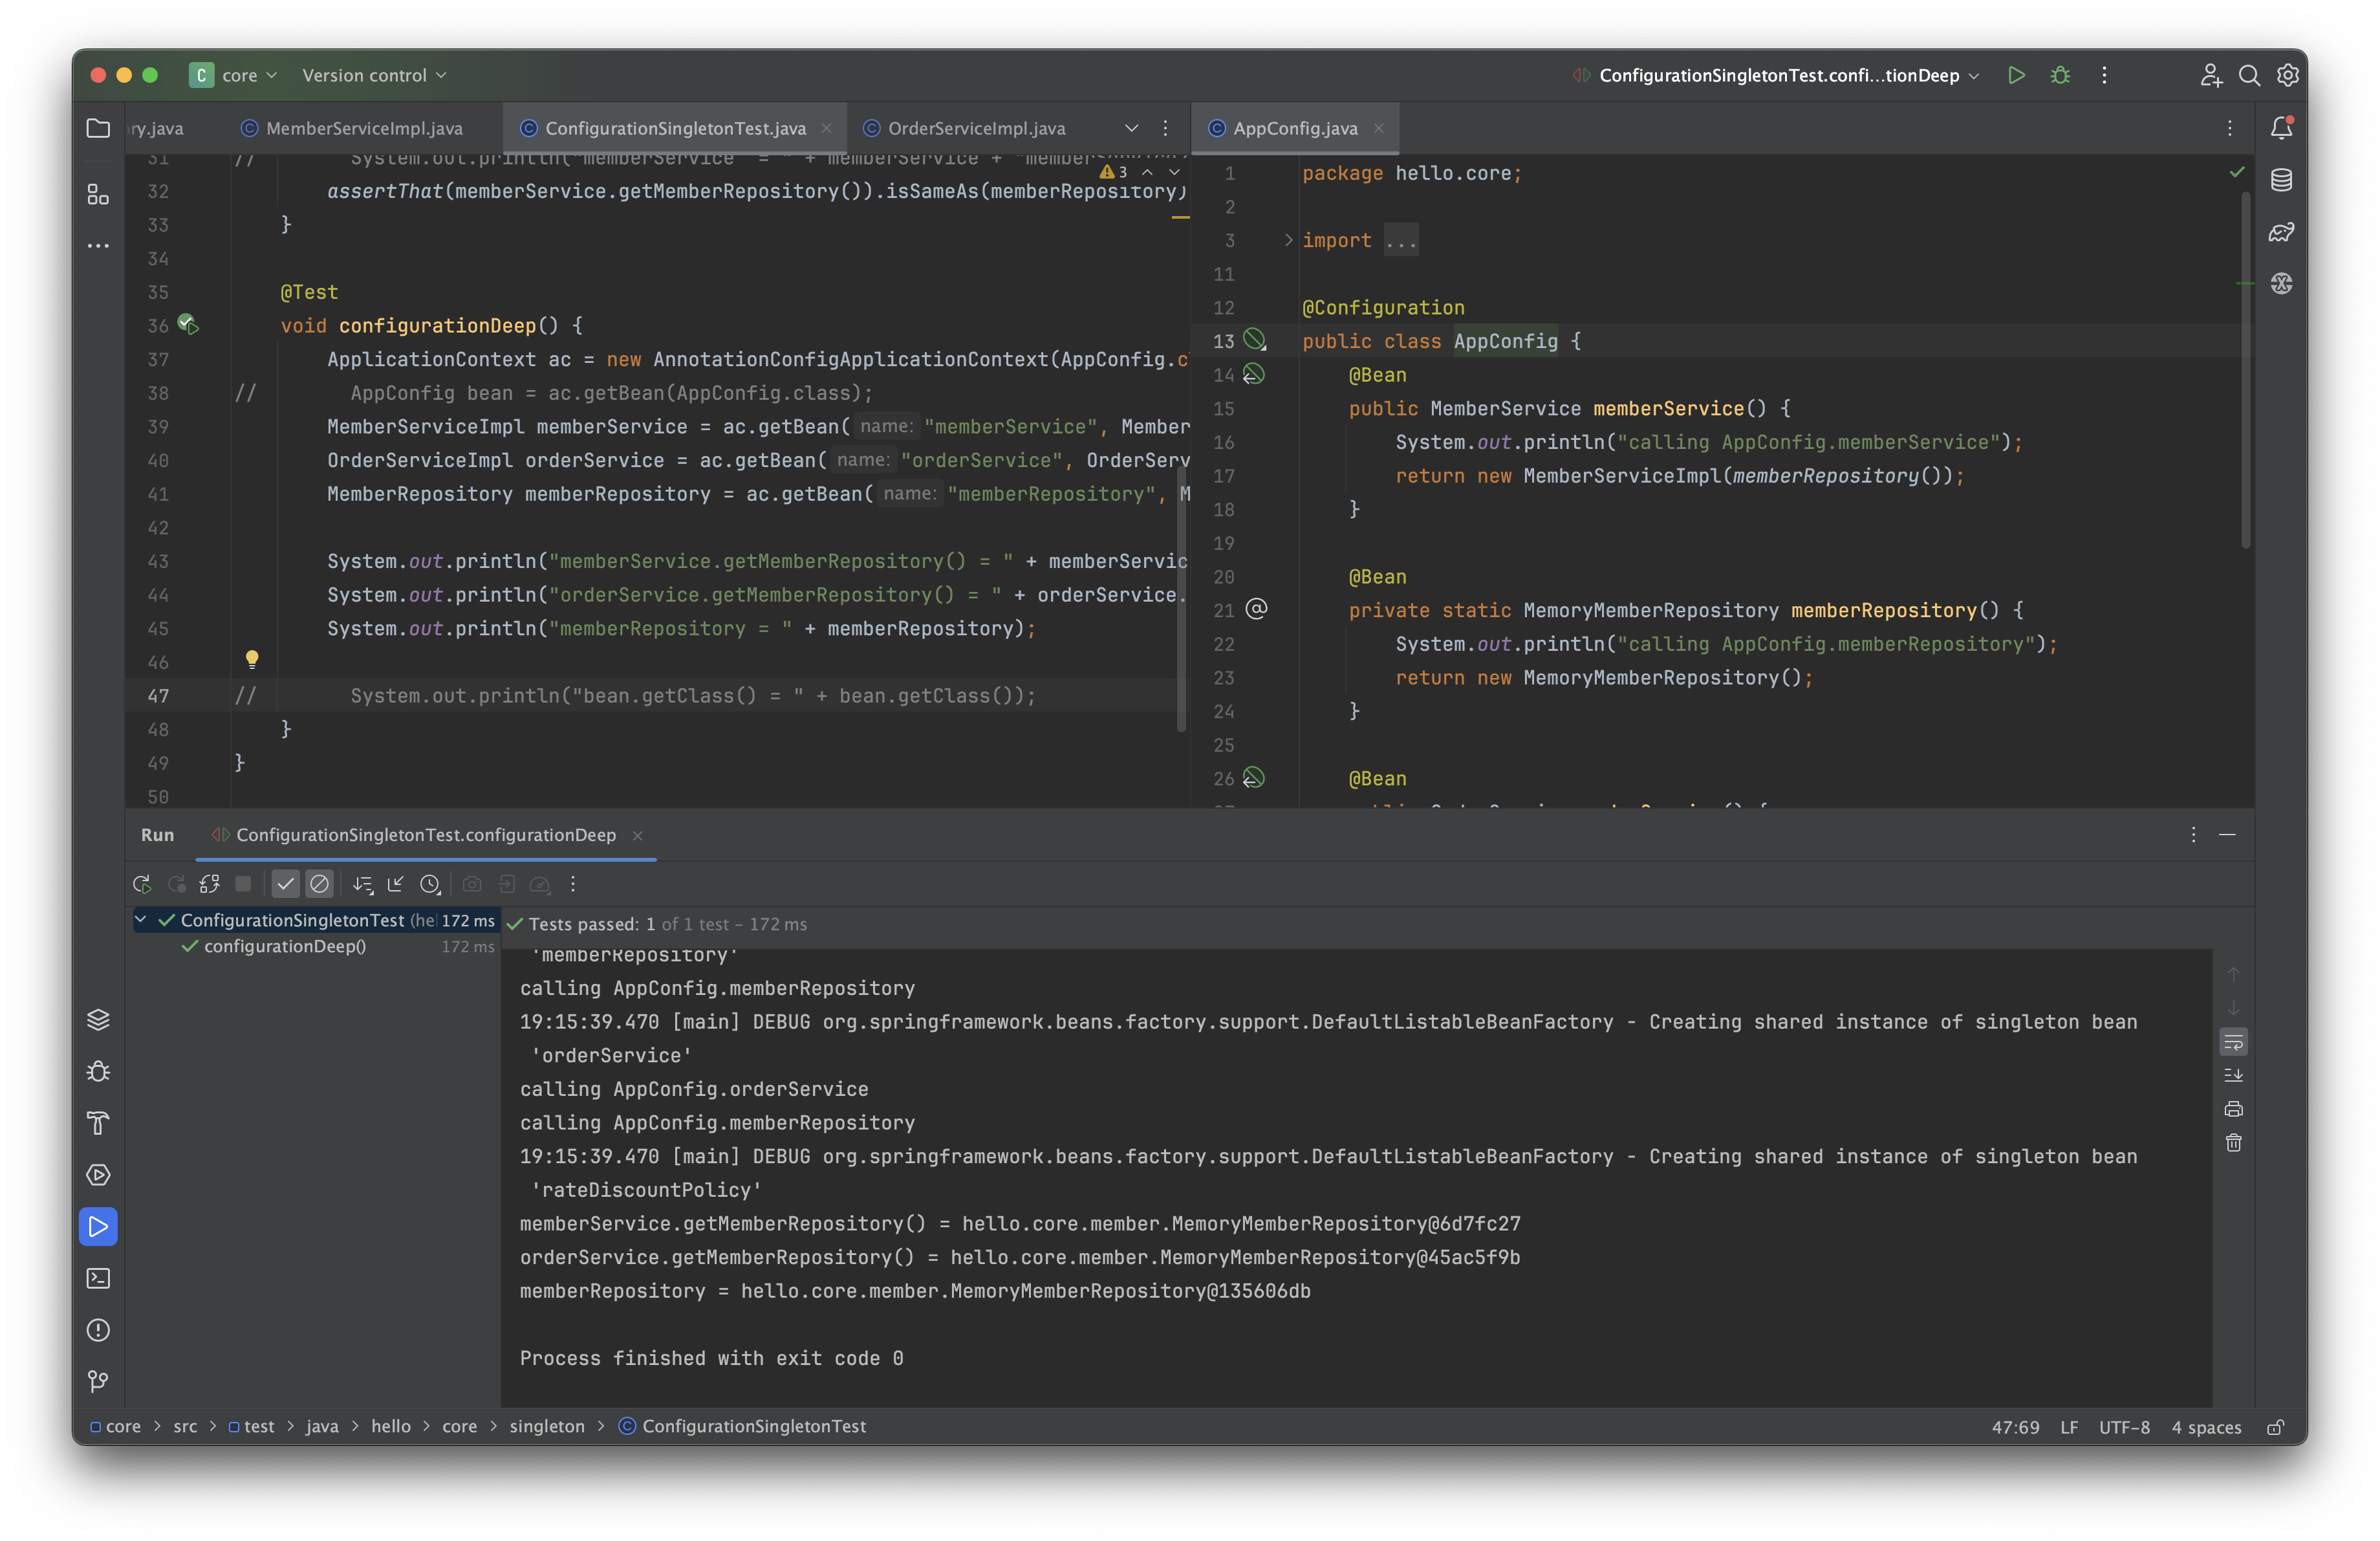Select ConfigurationSingletonTest.configurationDeep run tab
2380x1541 pixels.
(425, 835)
